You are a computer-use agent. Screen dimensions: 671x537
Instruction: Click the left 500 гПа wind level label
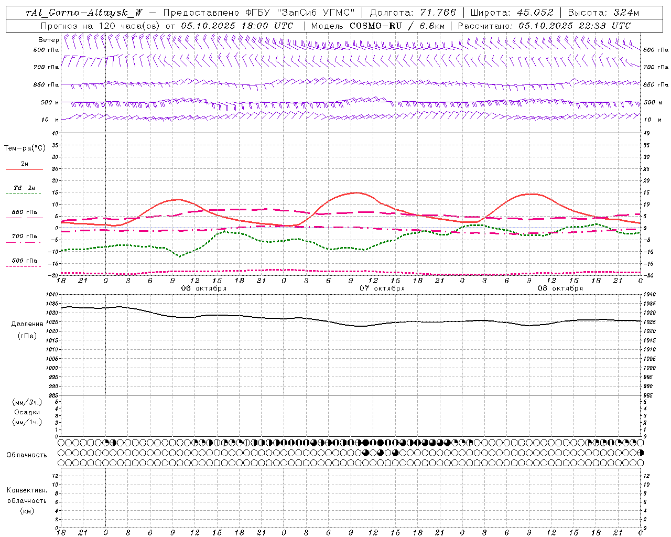[x=46, y=50]
